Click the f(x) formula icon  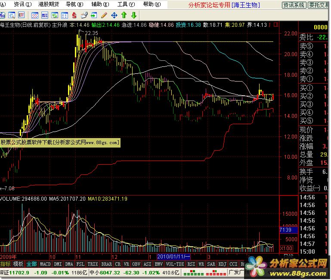pos(2,15)
